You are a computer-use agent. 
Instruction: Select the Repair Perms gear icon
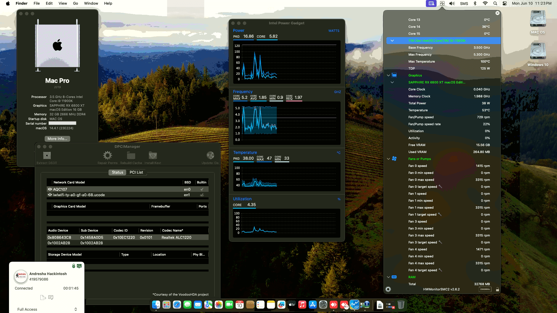point(108,155)
